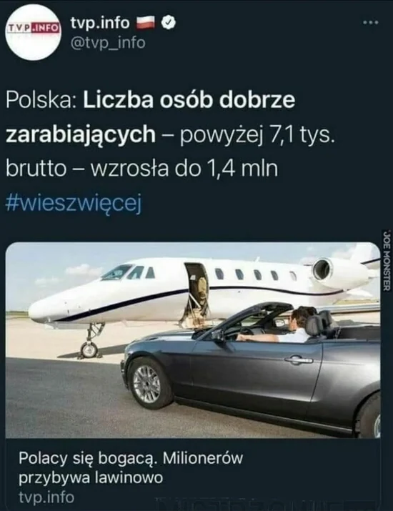This screenshot has width=393, height=511.
Task: Open the @tvp_info handle
Action: (108, 43)
